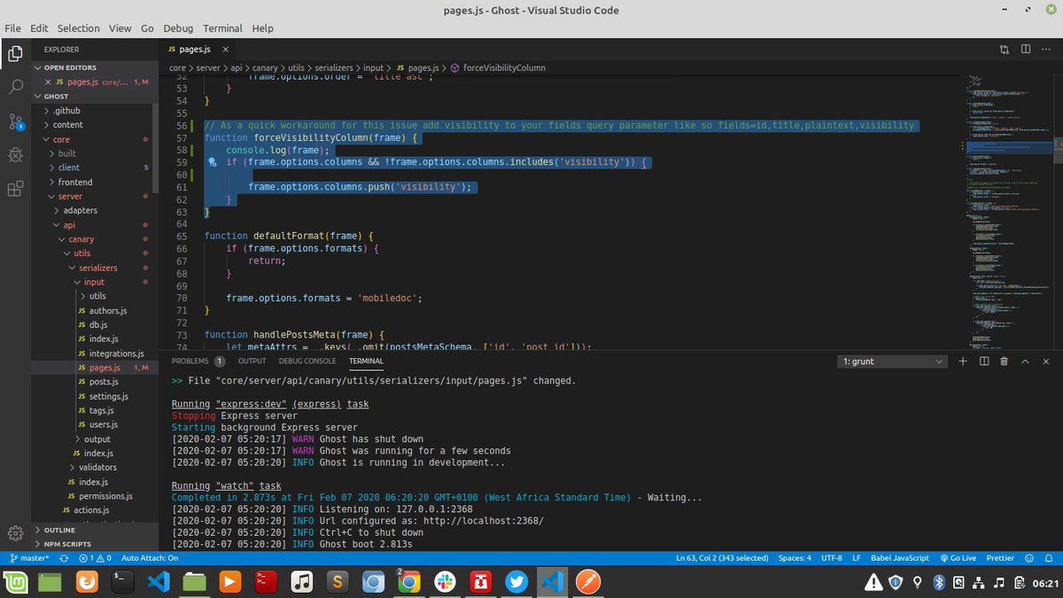This screenshot has height=598, width=1063.
Task: Click the UTF-8 encoding indicator
Action: tap(832, 558)
